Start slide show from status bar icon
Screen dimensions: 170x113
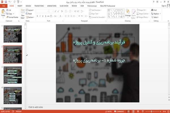[143, 112]
